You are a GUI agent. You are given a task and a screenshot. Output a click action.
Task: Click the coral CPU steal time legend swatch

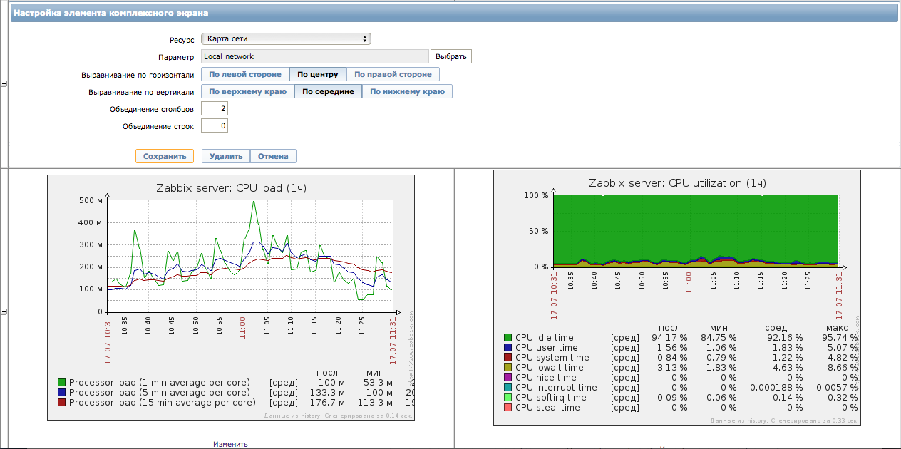tap(508, 408)
